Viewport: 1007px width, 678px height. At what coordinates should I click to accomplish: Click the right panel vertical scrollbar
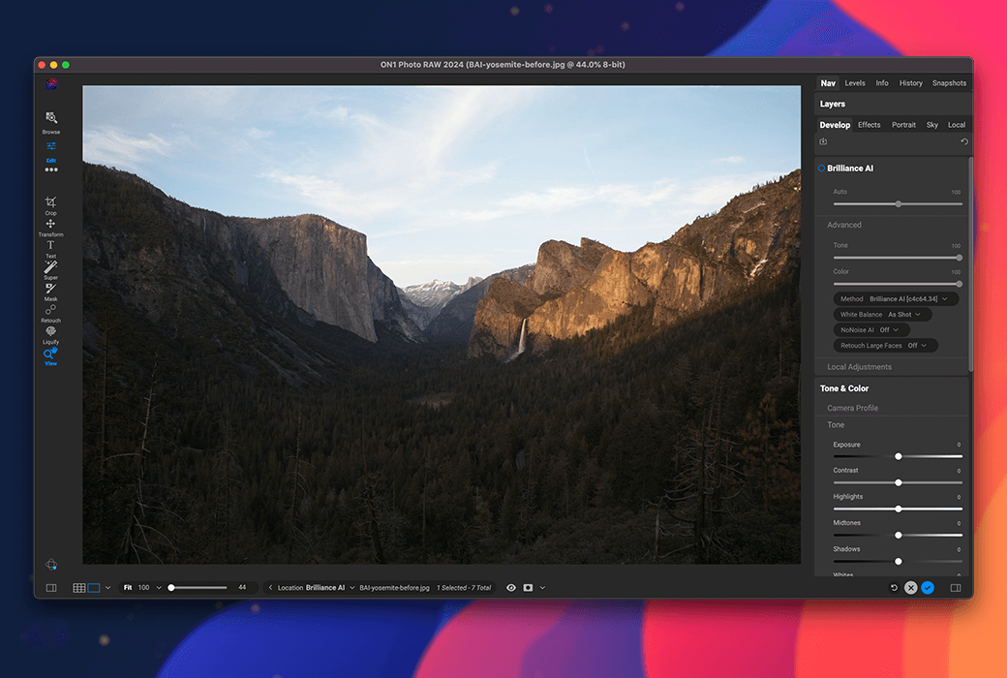tap(970, 264)
